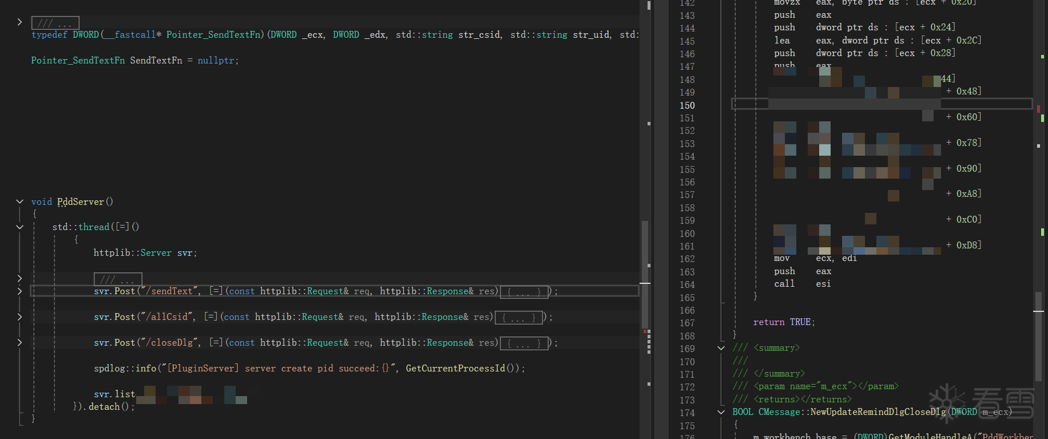The width and height of the screenshot is (1048, 439).
Task: Click the right editor vertical scrollbar thumb
Action: pos(1038,337)
